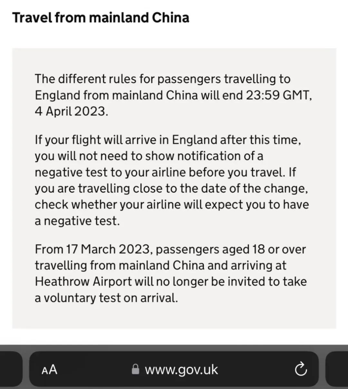This screenshot has width=348, height=389.
Task: Tap the 'a negative test.' closing line
Action: [77, 221]
